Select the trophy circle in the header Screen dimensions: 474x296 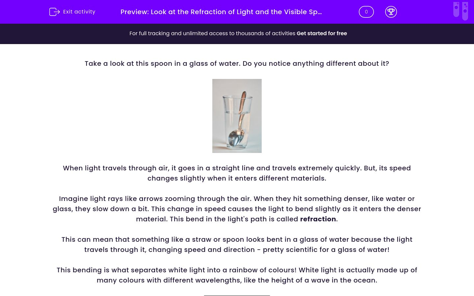[x=391, y=12]
